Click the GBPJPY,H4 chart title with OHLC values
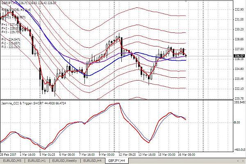 coord(29,3)
